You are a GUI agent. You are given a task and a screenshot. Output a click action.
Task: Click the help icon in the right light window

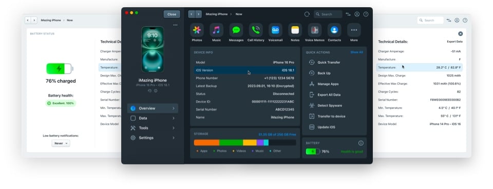[465, 20]
